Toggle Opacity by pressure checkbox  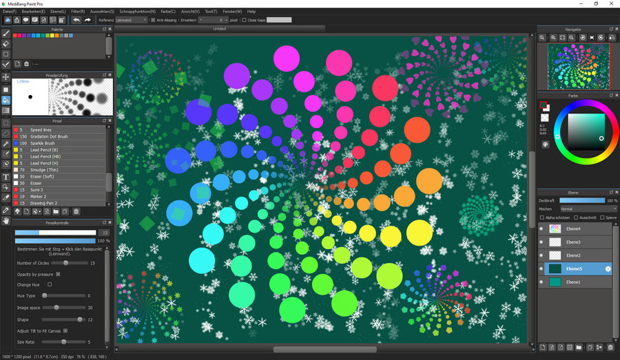[x=58, y=274]
